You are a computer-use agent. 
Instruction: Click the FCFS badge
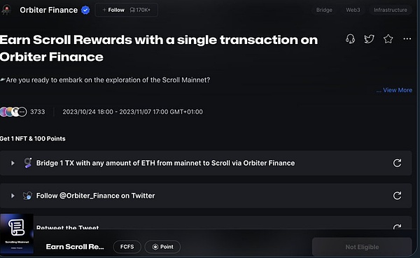tap(127, 247)
